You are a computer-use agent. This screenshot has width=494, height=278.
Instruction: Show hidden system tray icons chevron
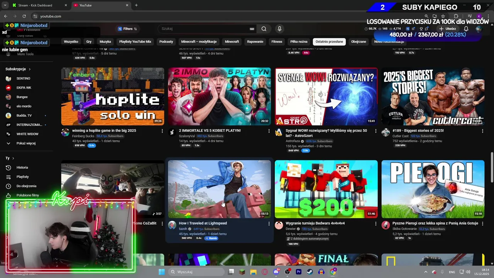tap(425, 272)
